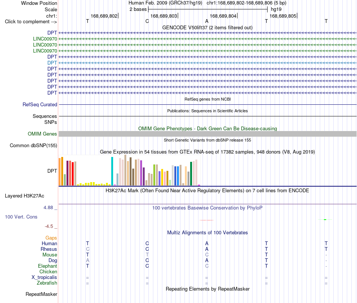
Task: Click the 168,689,803 ruler position label
Action: coord(164,16)
